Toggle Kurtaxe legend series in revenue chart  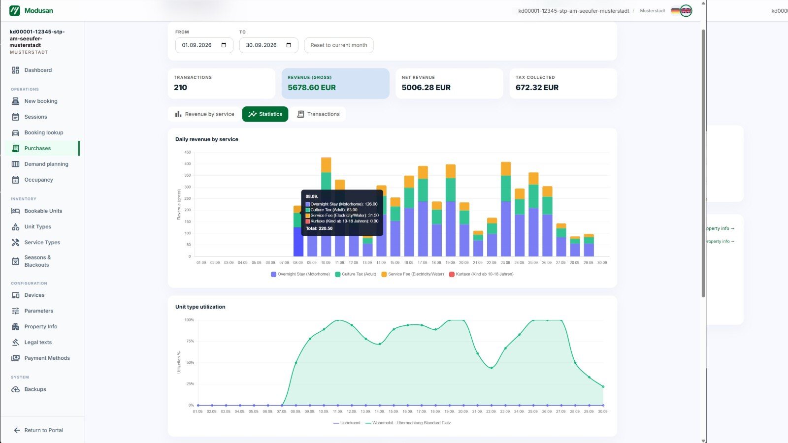tap(481, 274)
